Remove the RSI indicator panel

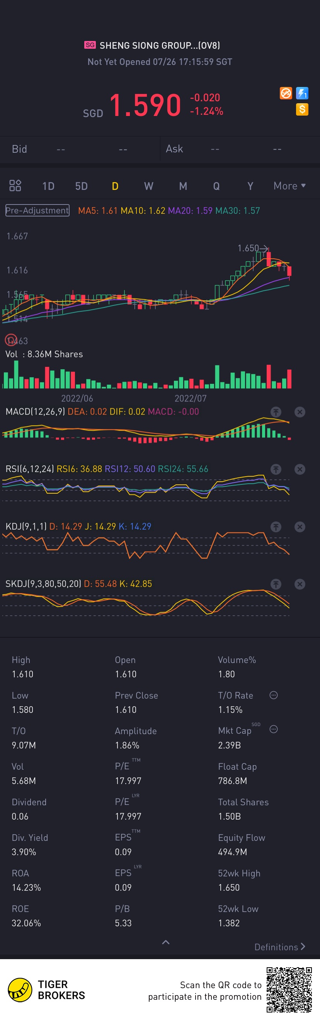pyautogui.click(x=300, y=469)
